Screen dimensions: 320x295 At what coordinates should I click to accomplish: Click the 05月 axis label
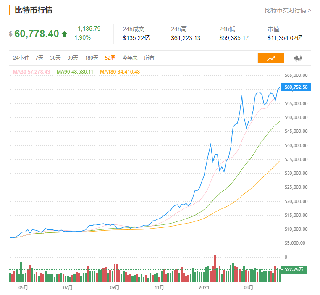[23, 287]
